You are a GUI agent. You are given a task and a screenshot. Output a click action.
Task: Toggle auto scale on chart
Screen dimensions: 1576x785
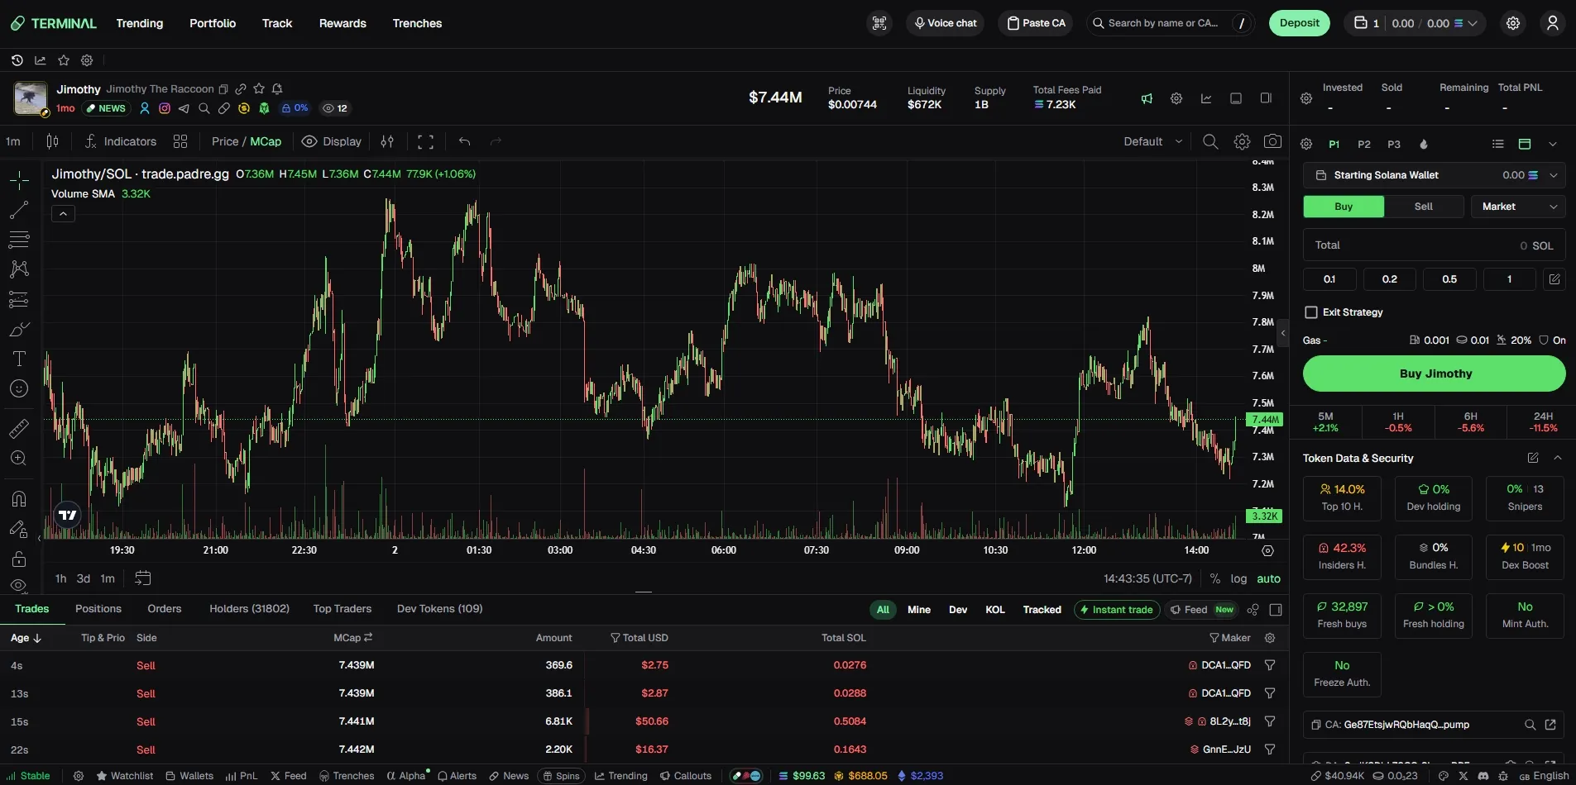[1268, 578]
